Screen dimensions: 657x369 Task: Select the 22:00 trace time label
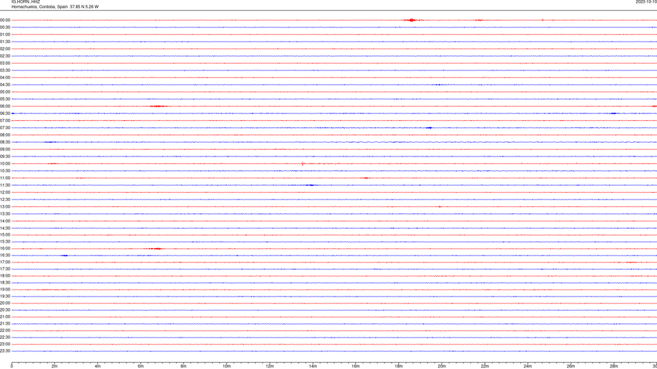point(5,331)
